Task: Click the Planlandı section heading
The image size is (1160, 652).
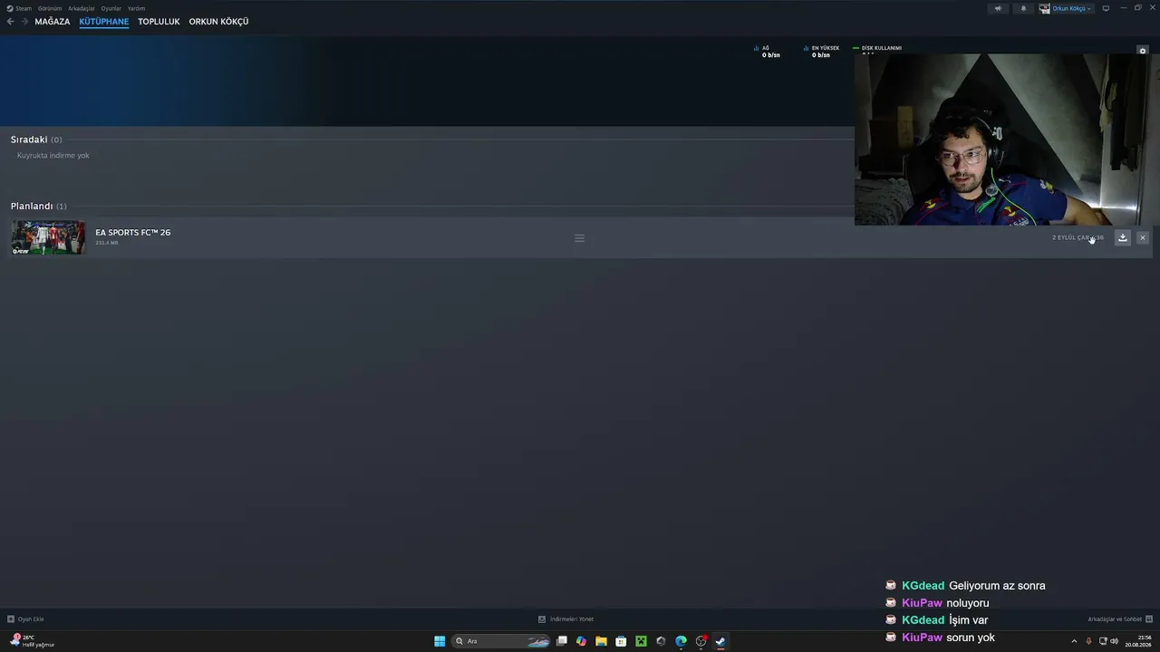Action: pyautogui.click(x=32, y=206)
